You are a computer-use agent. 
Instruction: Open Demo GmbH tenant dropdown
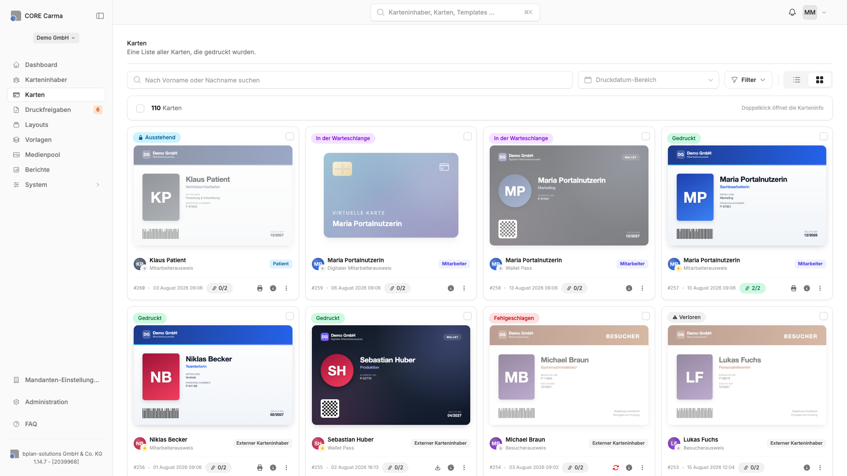click(56, 38)
